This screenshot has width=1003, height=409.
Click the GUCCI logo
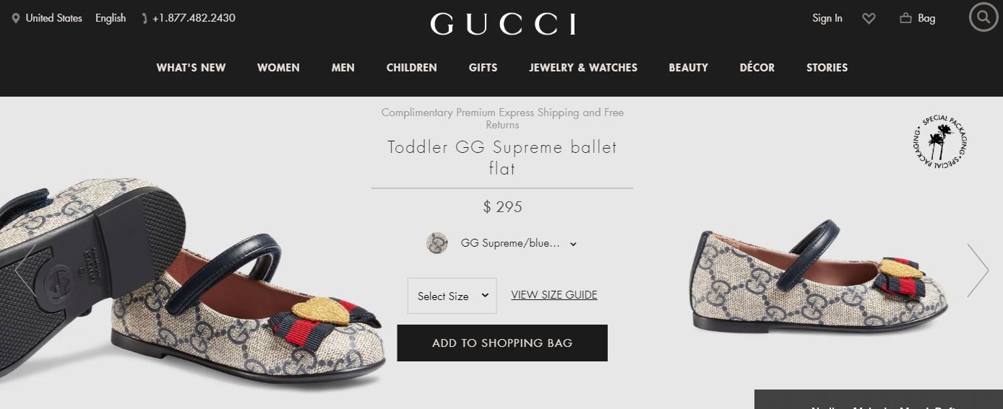coord(503,24)
